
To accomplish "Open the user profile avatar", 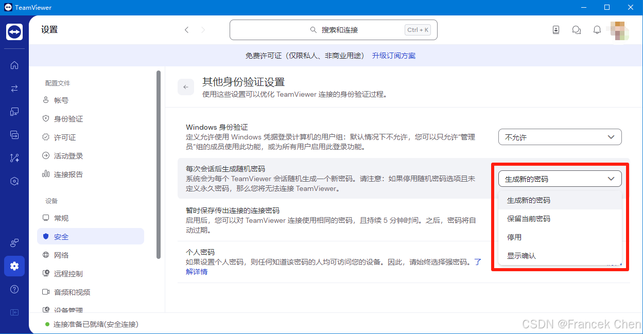I will 619,30.
